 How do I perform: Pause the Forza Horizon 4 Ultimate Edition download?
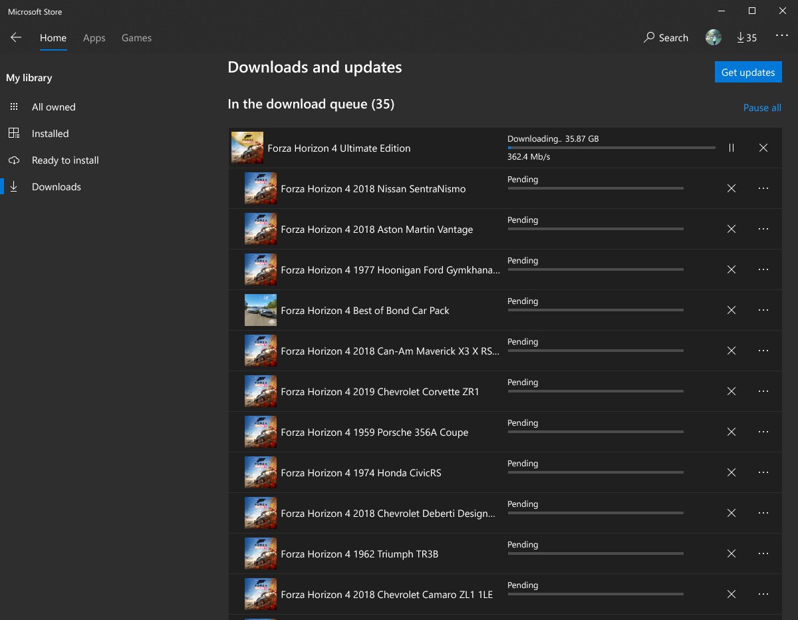731,148
